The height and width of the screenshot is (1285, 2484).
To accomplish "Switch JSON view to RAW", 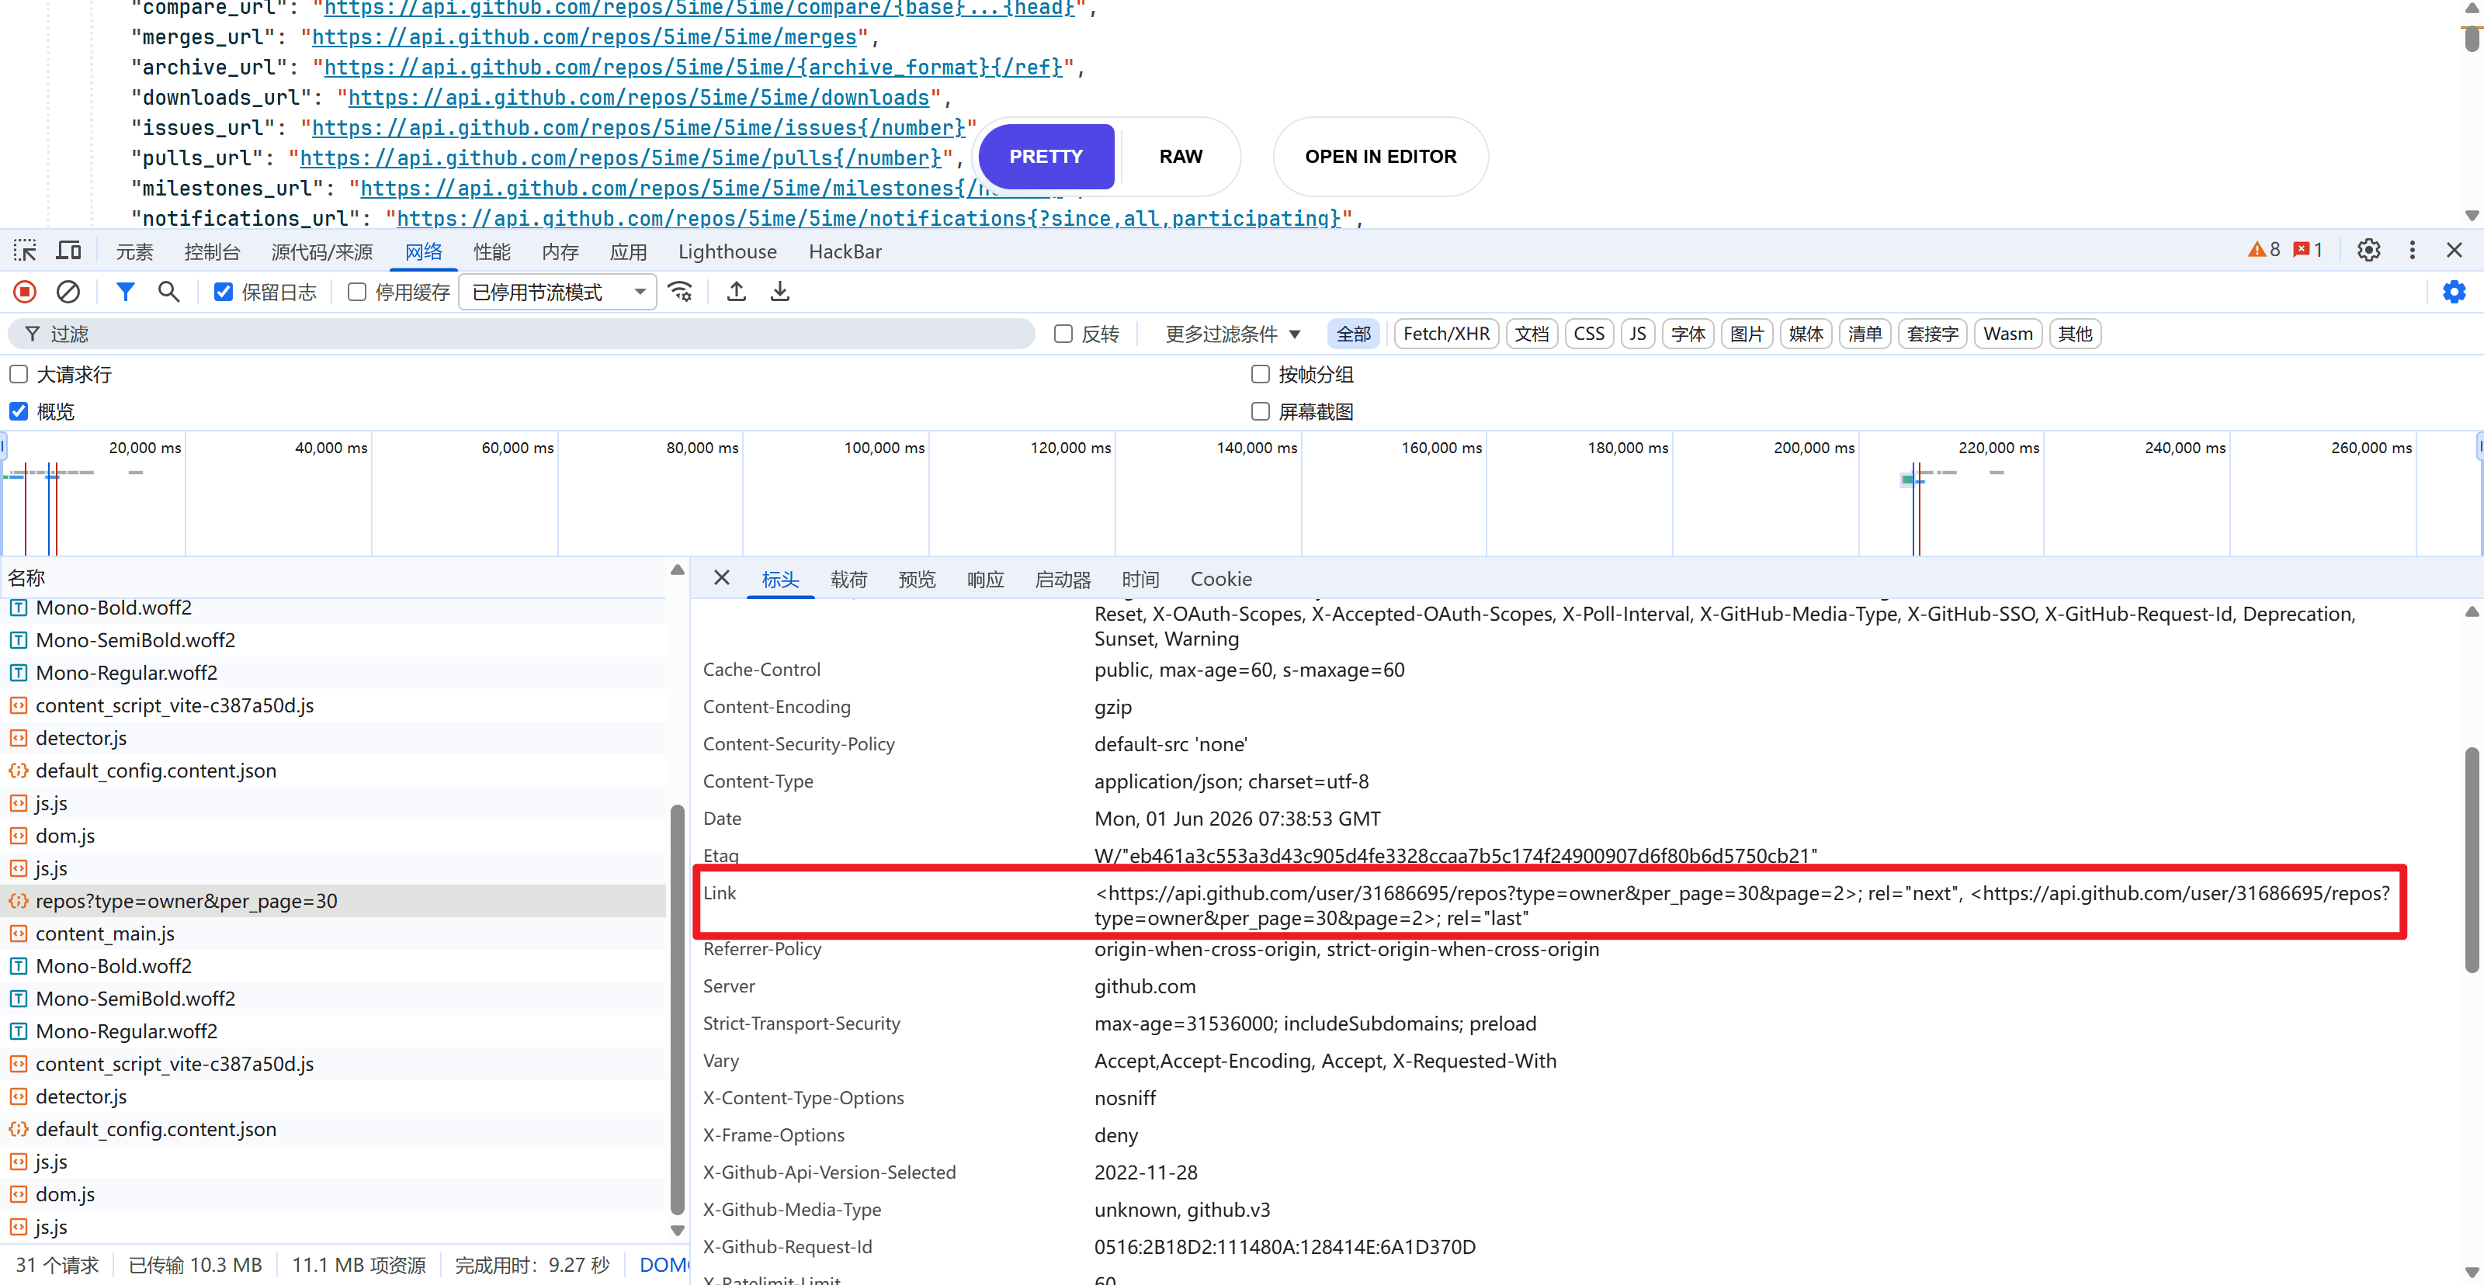I will [x=1180, y=156].
